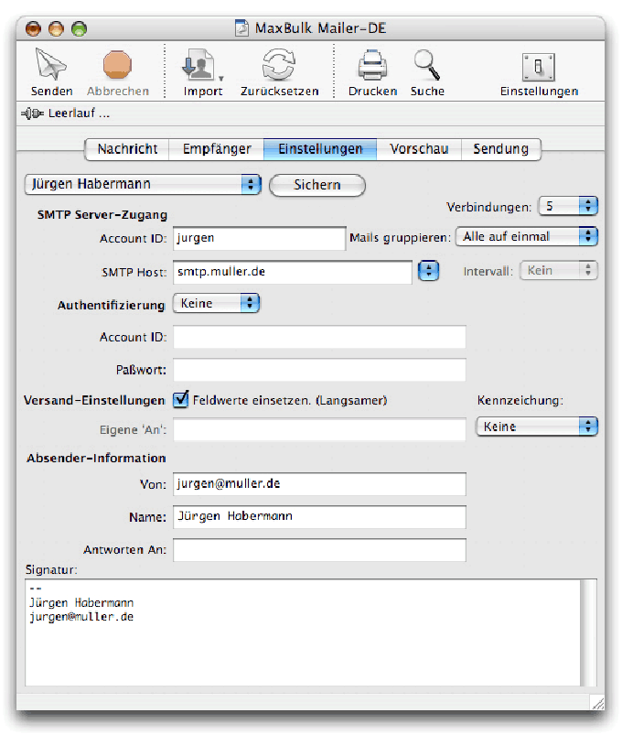Click the Leerlauf plug status icon
Viewport: 622px width, 735px height.
[32, 113]
